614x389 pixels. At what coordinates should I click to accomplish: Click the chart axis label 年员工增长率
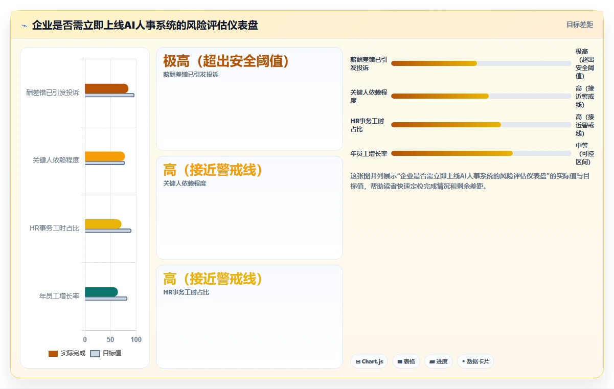pos(59,296)
